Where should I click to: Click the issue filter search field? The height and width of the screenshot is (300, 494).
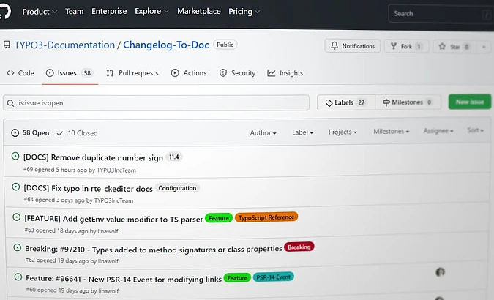click(x=157, y=103)
